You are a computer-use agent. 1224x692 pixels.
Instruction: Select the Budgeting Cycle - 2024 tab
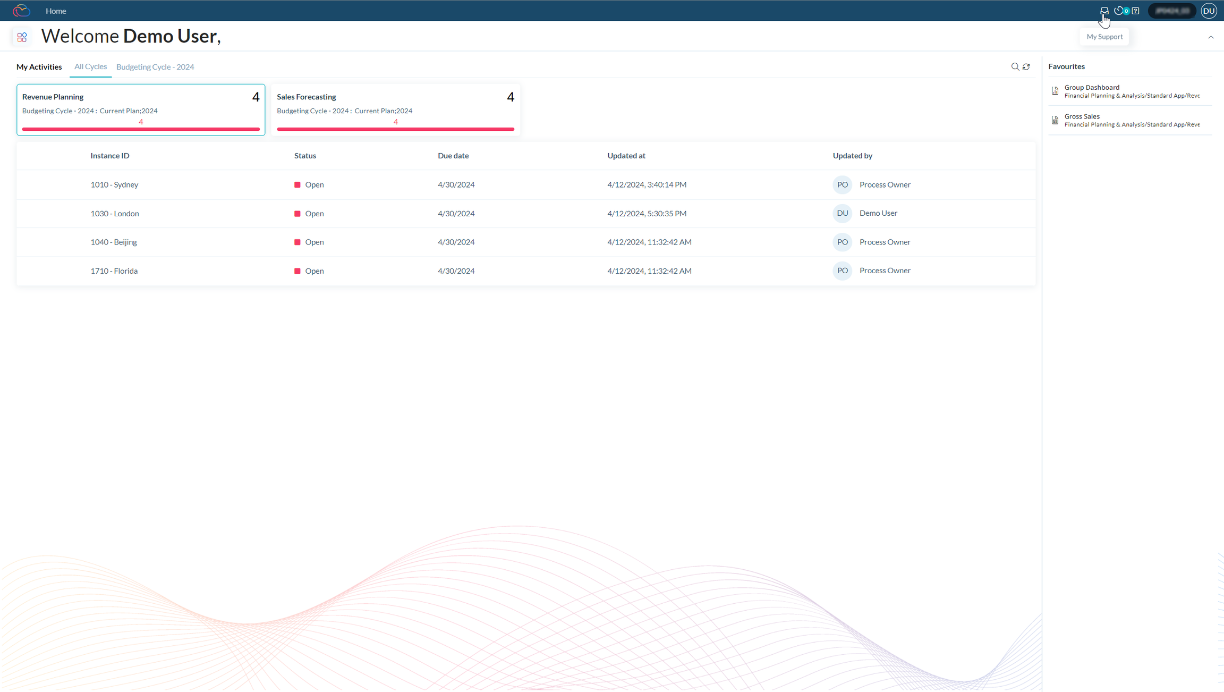[x=155, y=66]
